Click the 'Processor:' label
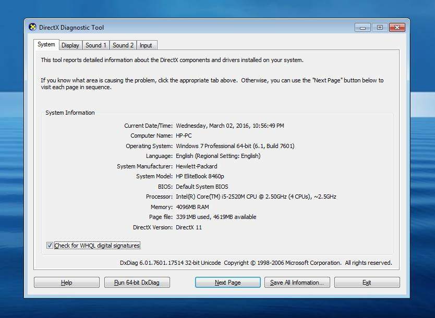The height and width of the screenshot is (318, 435). [x=159, y=197]
